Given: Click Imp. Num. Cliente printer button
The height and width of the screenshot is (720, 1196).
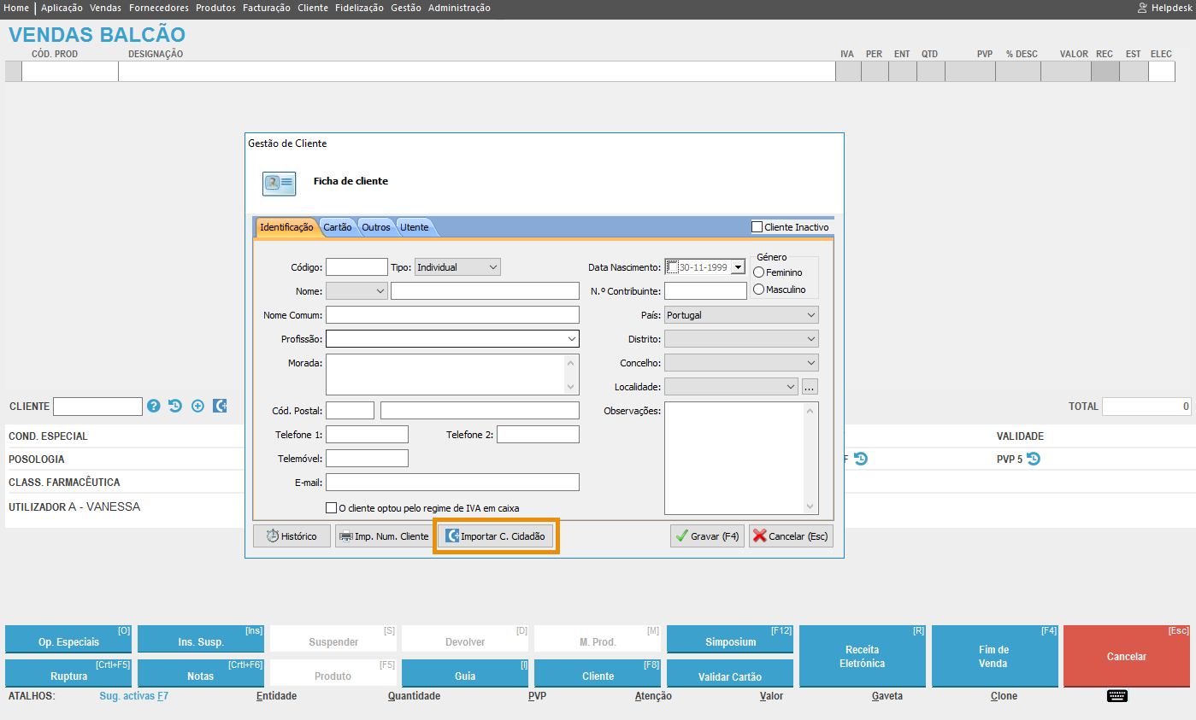Looking at the screenshot, I should tap(383, 536).
